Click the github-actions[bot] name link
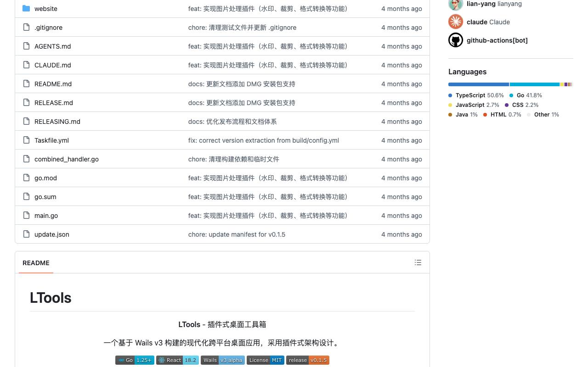 (497, 40)
